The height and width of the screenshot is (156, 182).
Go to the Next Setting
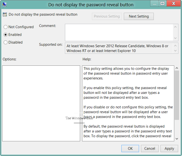tap(139, 16)
